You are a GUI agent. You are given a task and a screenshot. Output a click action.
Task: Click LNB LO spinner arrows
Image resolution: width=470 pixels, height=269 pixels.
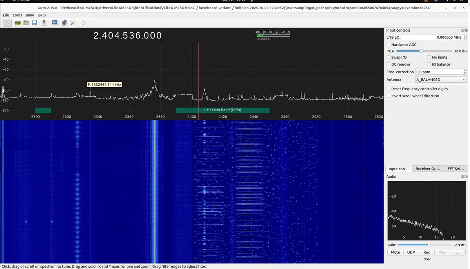point(465,37)
